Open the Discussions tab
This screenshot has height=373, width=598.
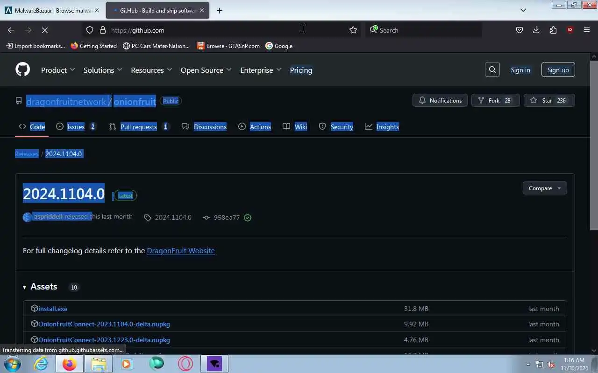[x=204, y=126]
